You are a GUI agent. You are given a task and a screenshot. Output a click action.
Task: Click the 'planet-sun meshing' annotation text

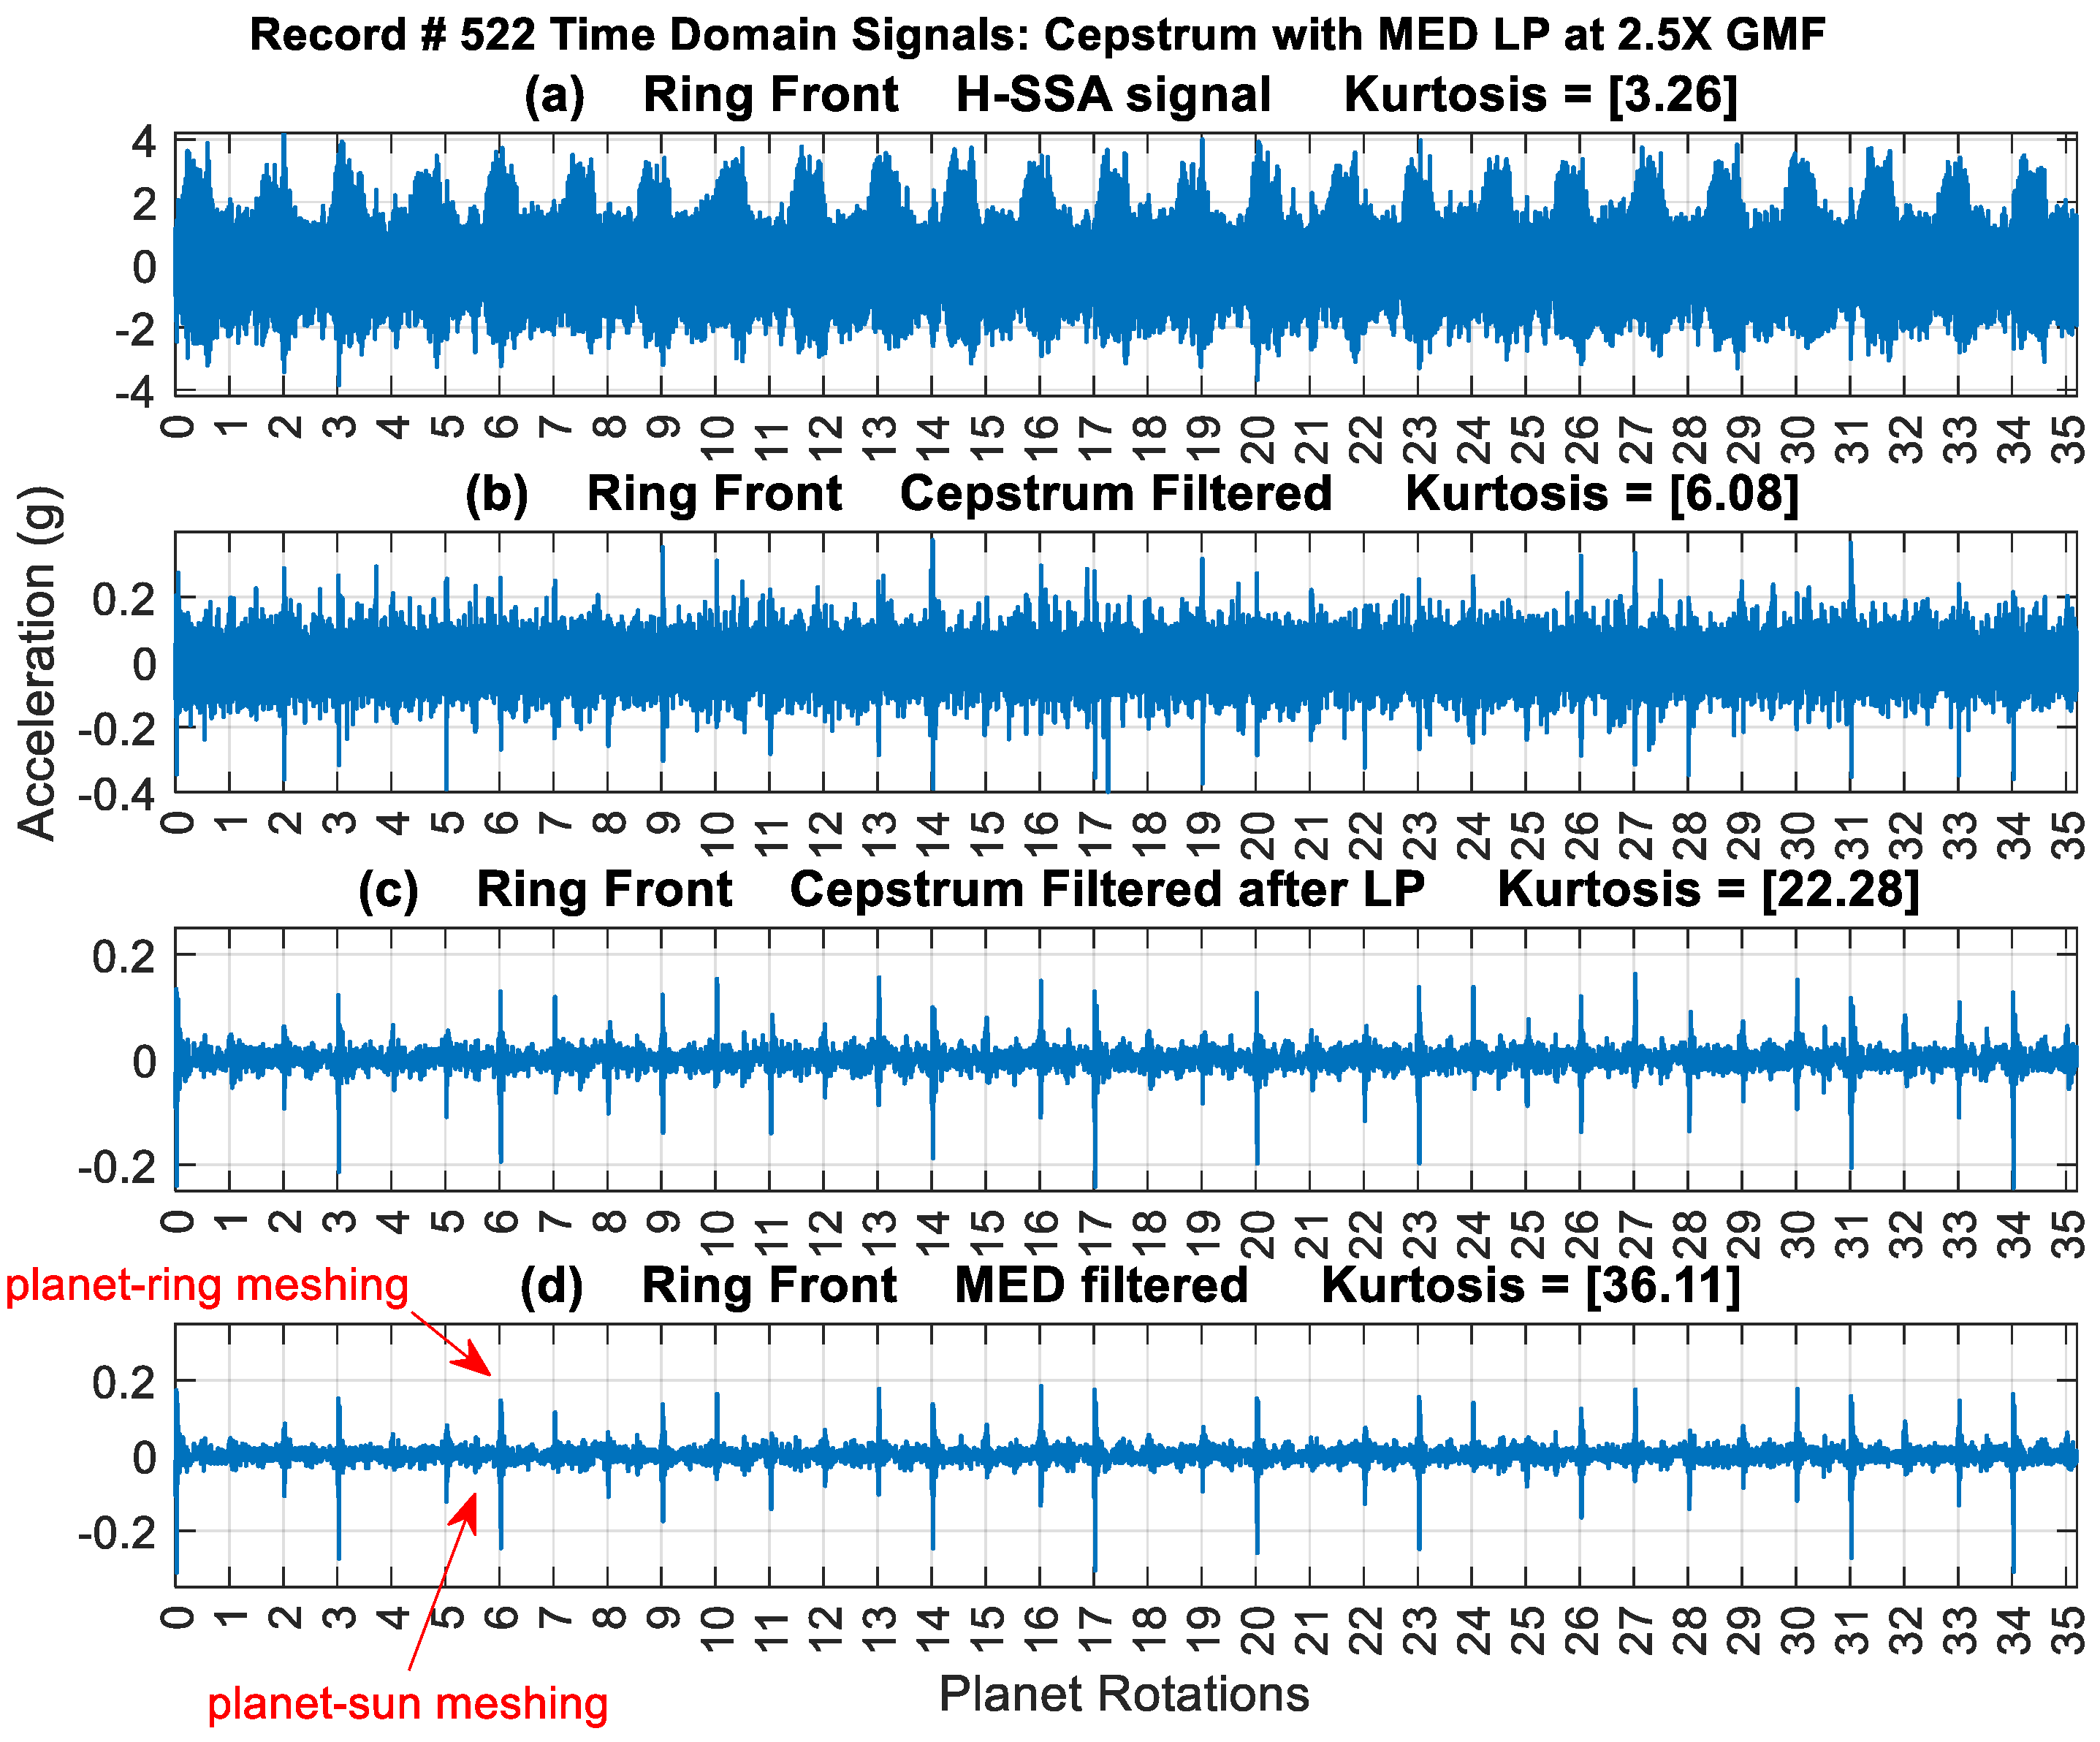click(407, 1703)
